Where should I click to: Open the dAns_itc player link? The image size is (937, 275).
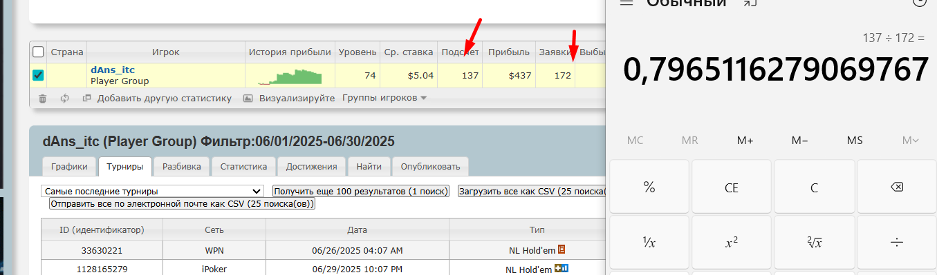[113, 70]
